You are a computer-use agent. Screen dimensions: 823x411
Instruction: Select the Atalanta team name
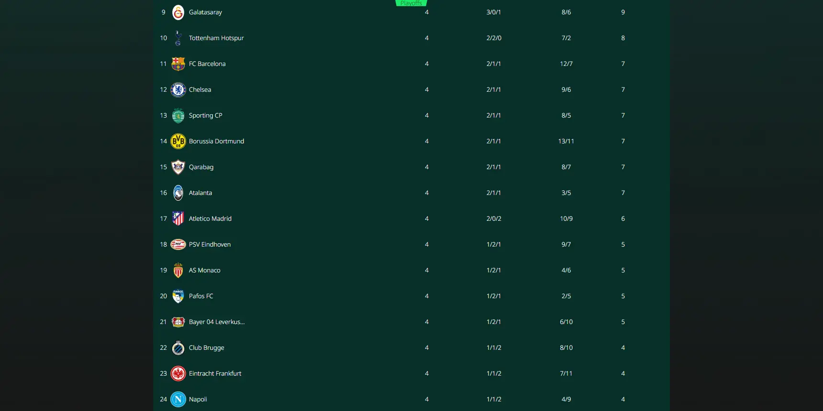click(200, 193)
